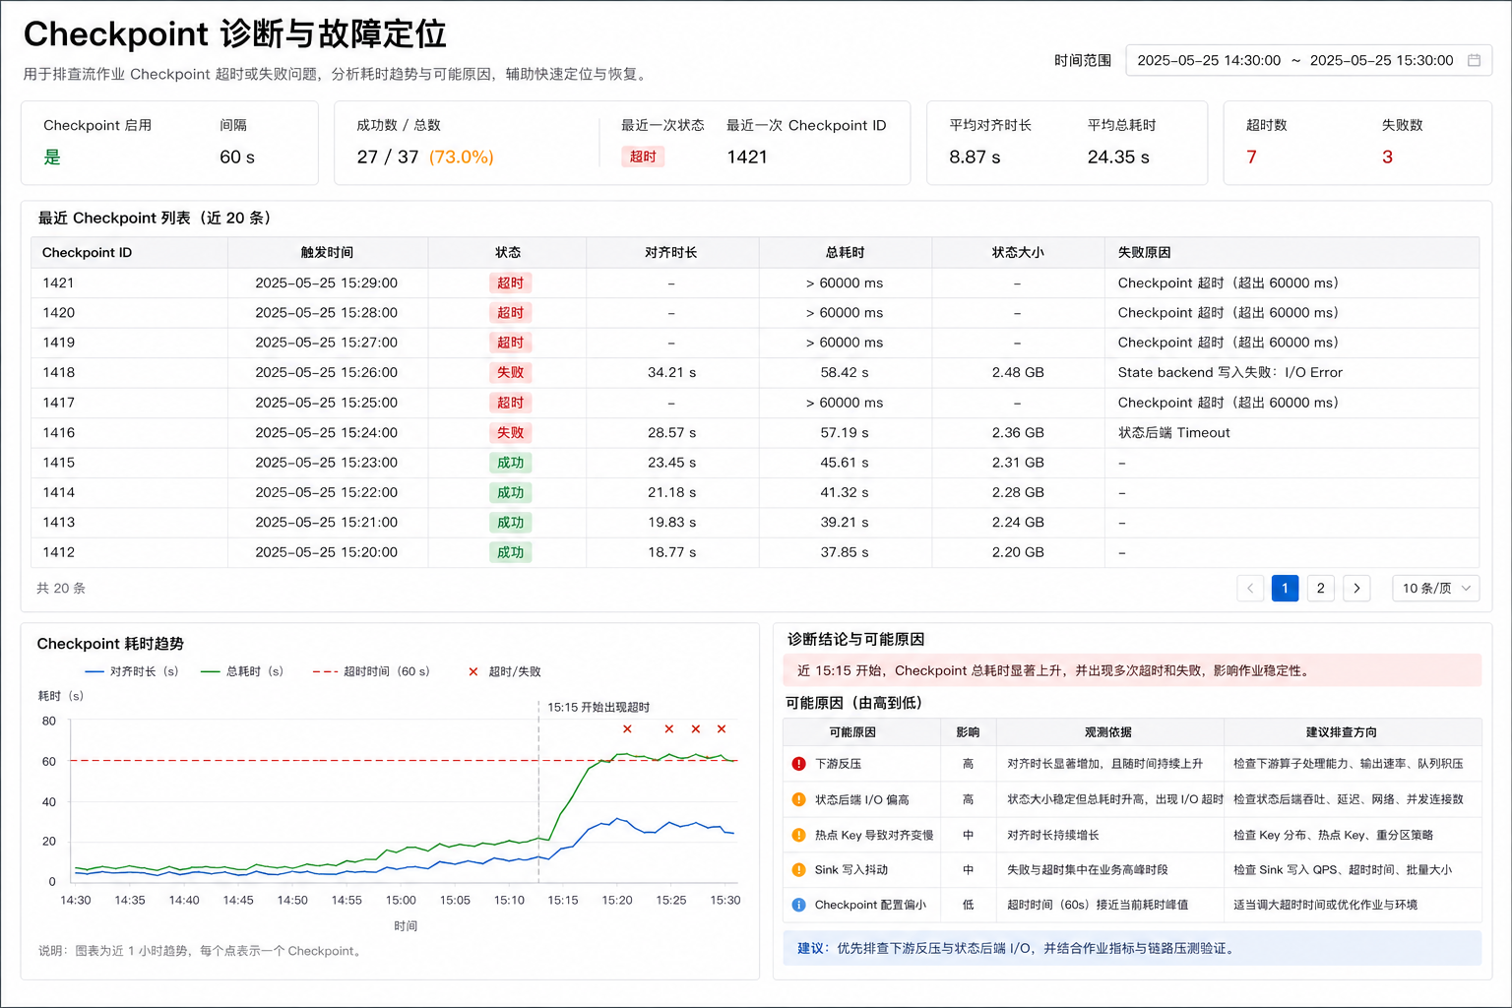Screen dimensions: 1512x1008
Task: Click the 失败数 value 3
Action: tap(1387, 157)
